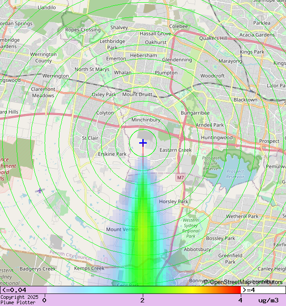Select the Colyton label
This screenshot has height=306, width=286.
tap(105, 113)
